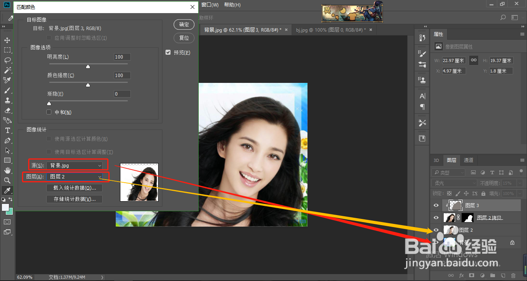
Task: Click the 颜色强度 color intensity slider handle
Action: pyautogui.click(x=88, y=85)
